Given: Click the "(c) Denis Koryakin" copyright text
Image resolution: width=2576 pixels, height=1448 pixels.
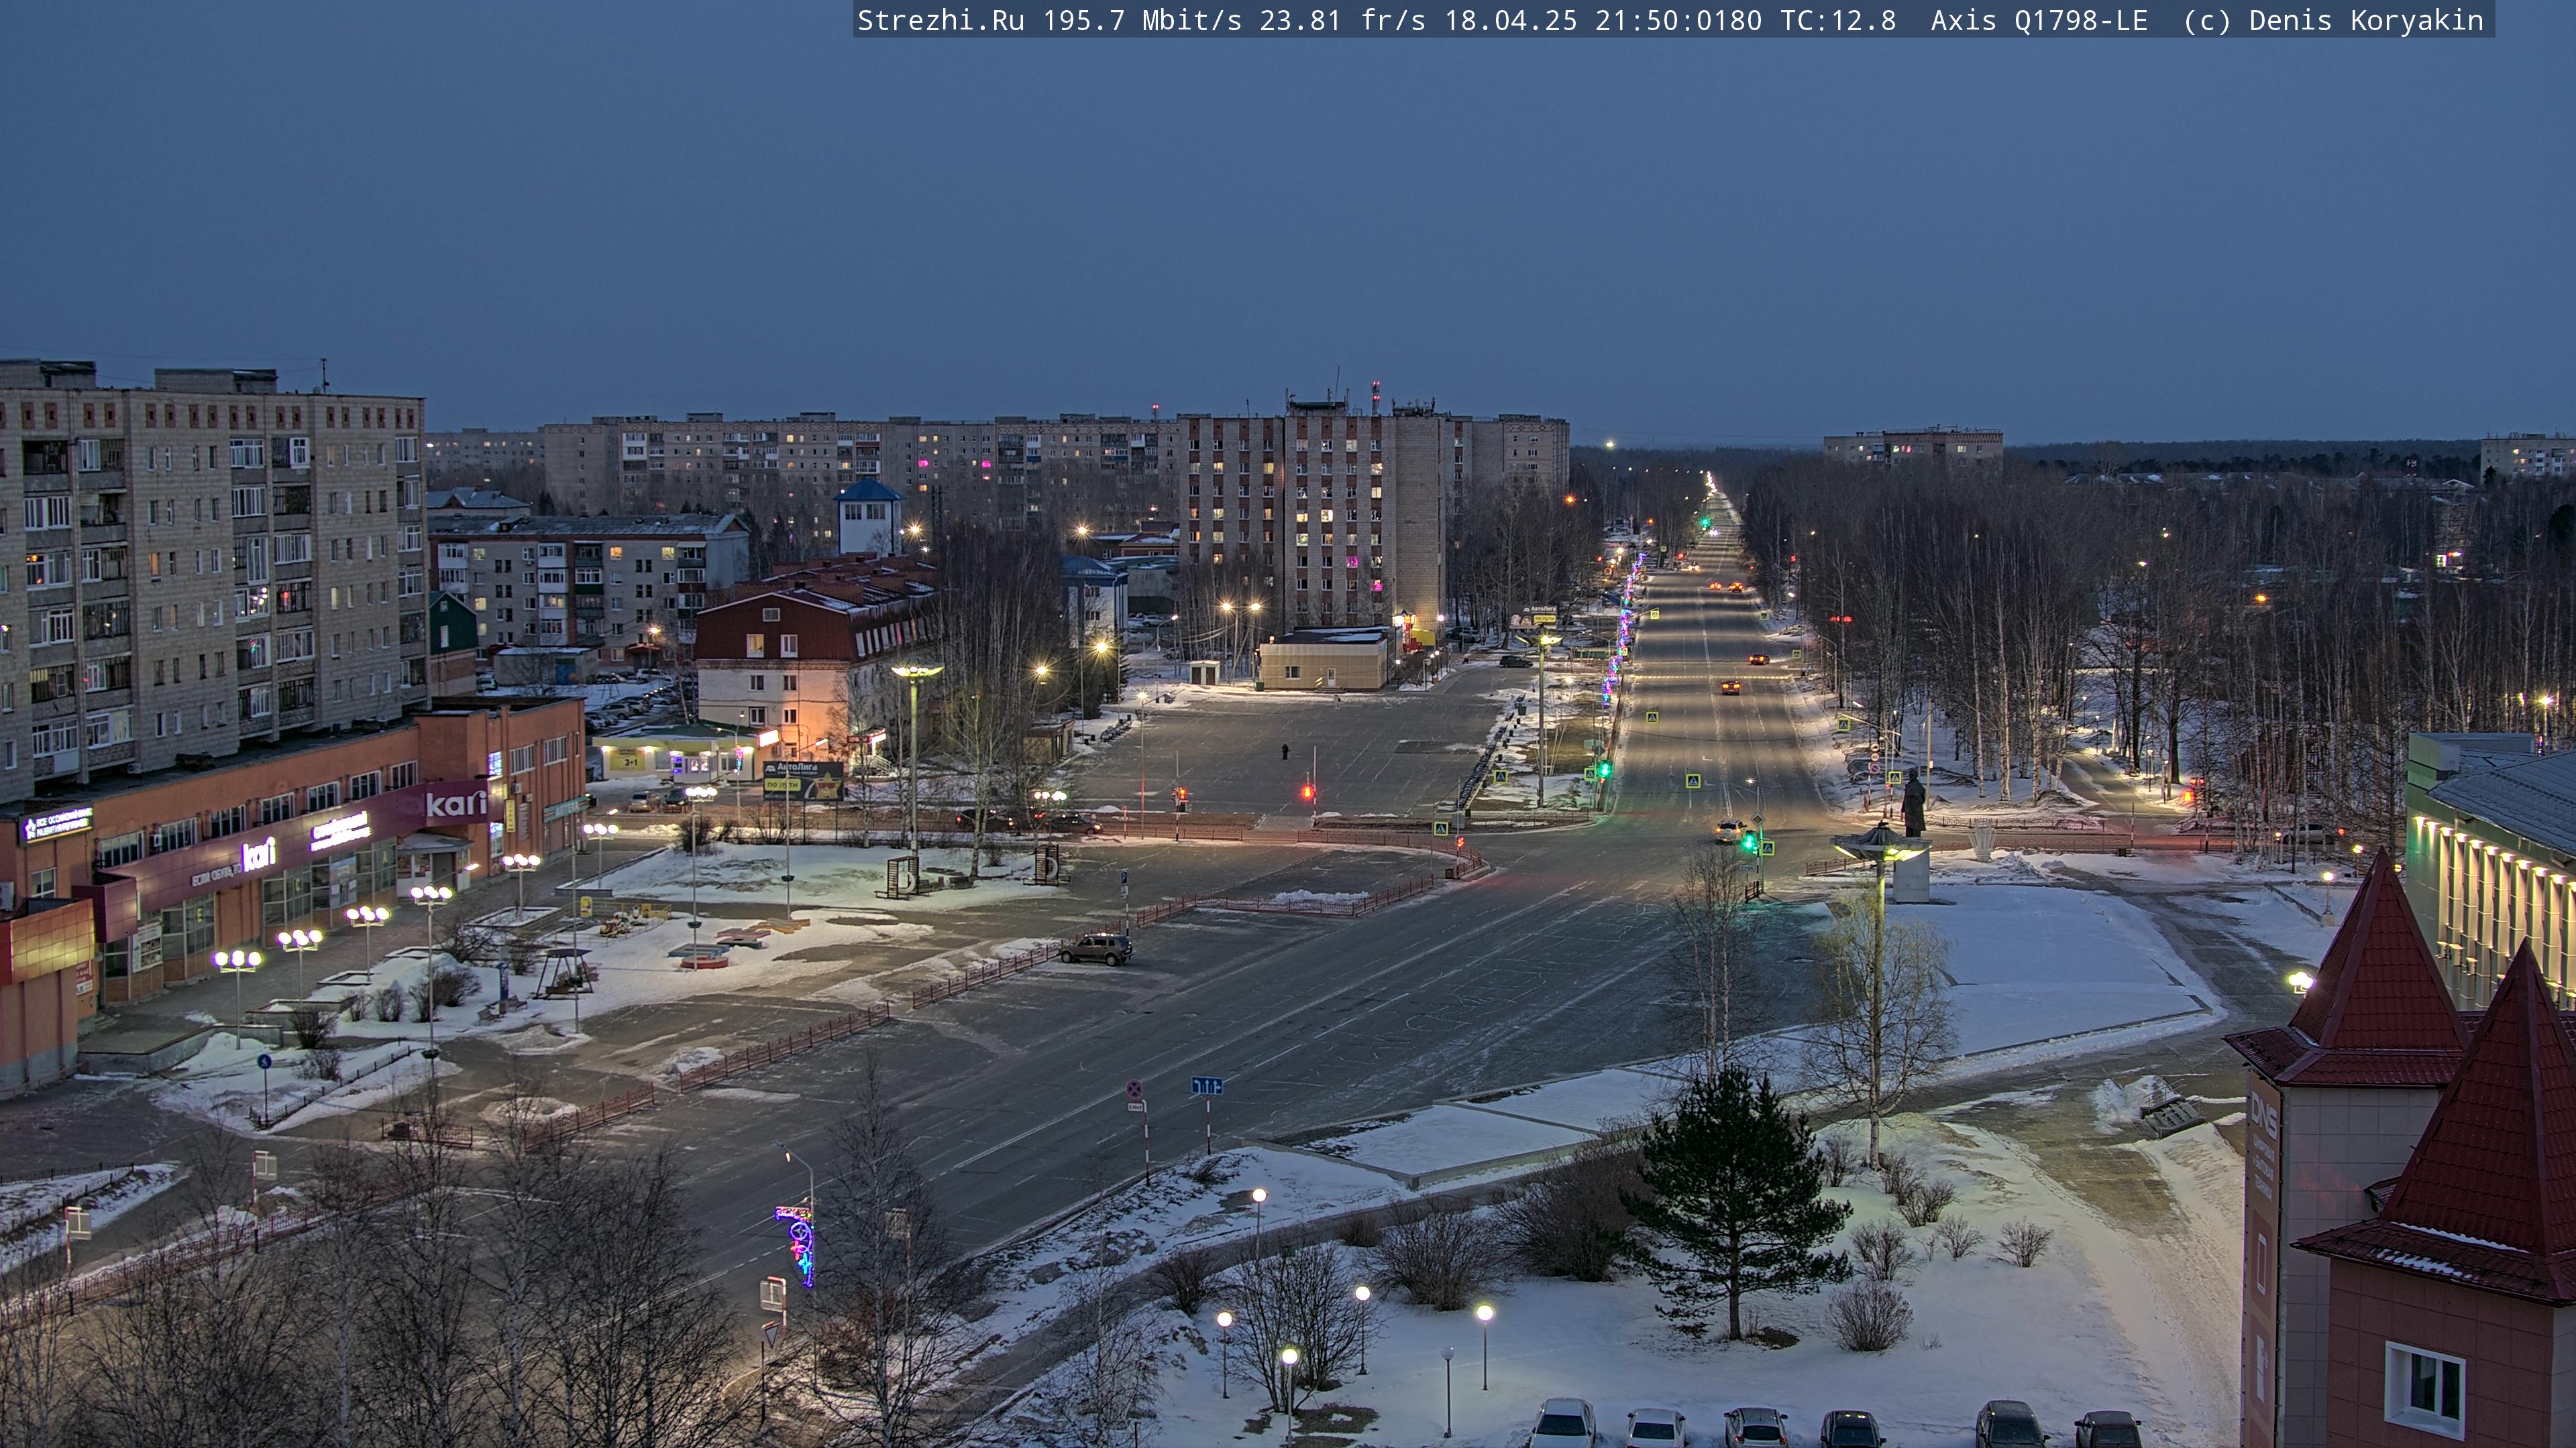Looking at the screenshot, I should [x=2333, y=21].
